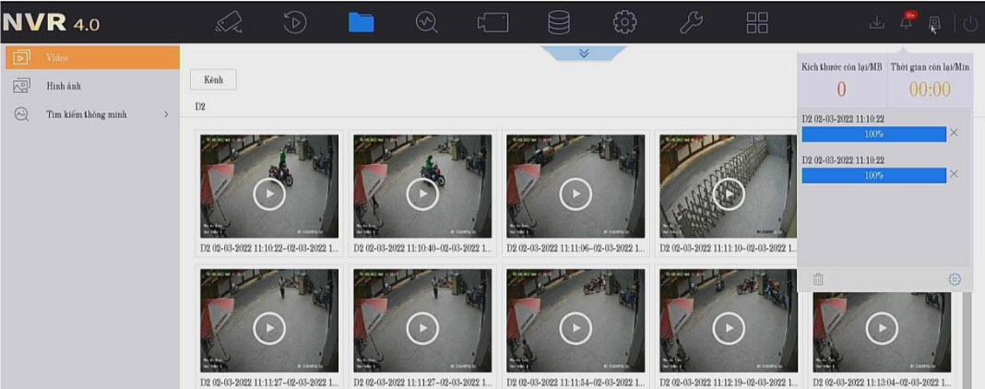
Task: Click the download arrow icon in top bar
Action: (876, 23)
